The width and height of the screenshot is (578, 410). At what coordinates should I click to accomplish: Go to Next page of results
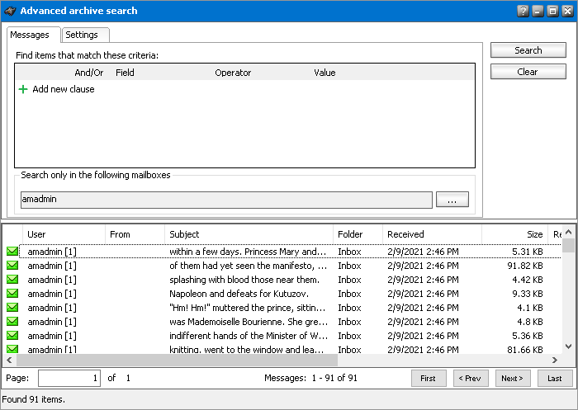tap(513, 378)
